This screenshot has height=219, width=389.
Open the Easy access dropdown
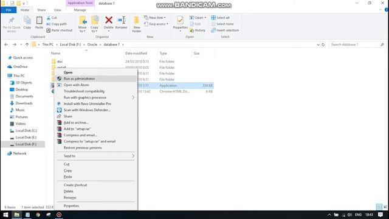[156, 24]
